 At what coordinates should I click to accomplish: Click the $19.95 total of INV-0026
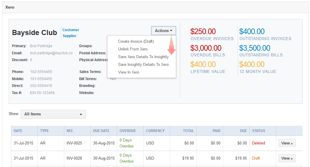coord(188,158)
